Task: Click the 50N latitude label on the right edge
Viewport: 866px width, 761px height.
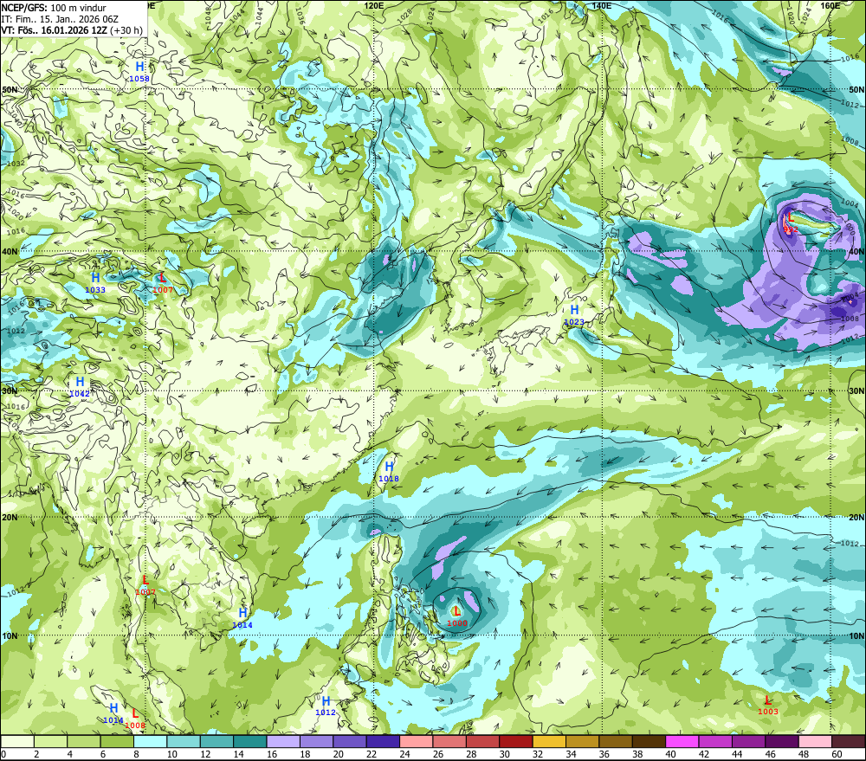Action: pos(856,89)
